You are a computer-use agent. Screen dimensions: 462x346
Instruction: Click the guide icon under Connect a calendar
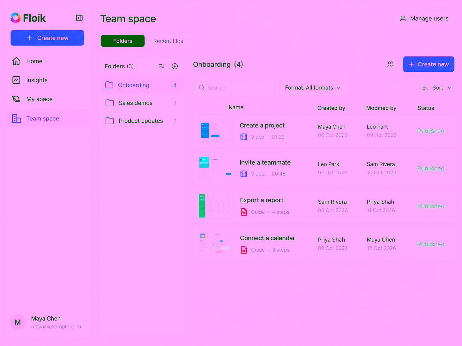pyautogui.click(x=244, y=250)
